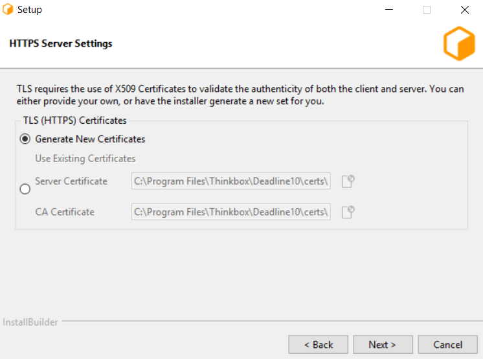Close the Setup window

tap(464, 10)
